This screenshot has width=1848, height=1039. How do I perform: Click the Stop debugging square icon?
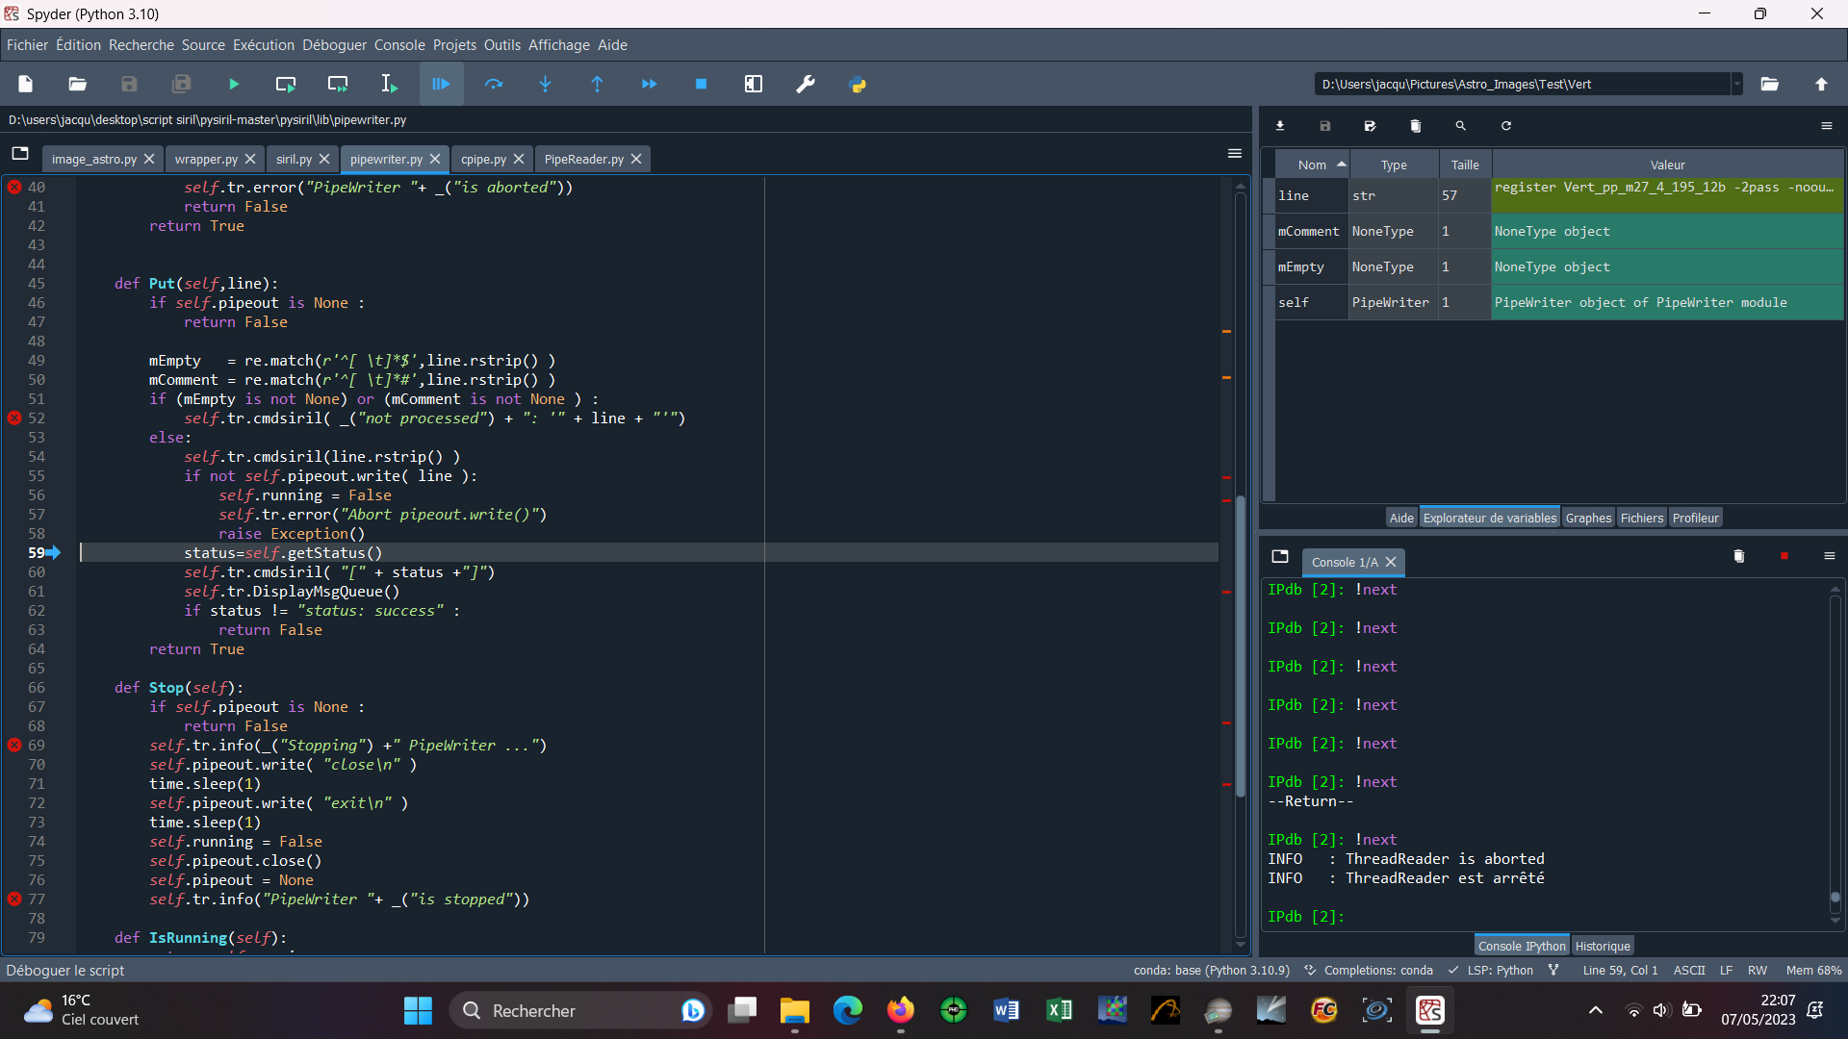coord(701,85)
